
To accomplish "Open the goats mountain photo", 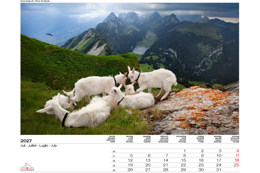I will [130, 69].
